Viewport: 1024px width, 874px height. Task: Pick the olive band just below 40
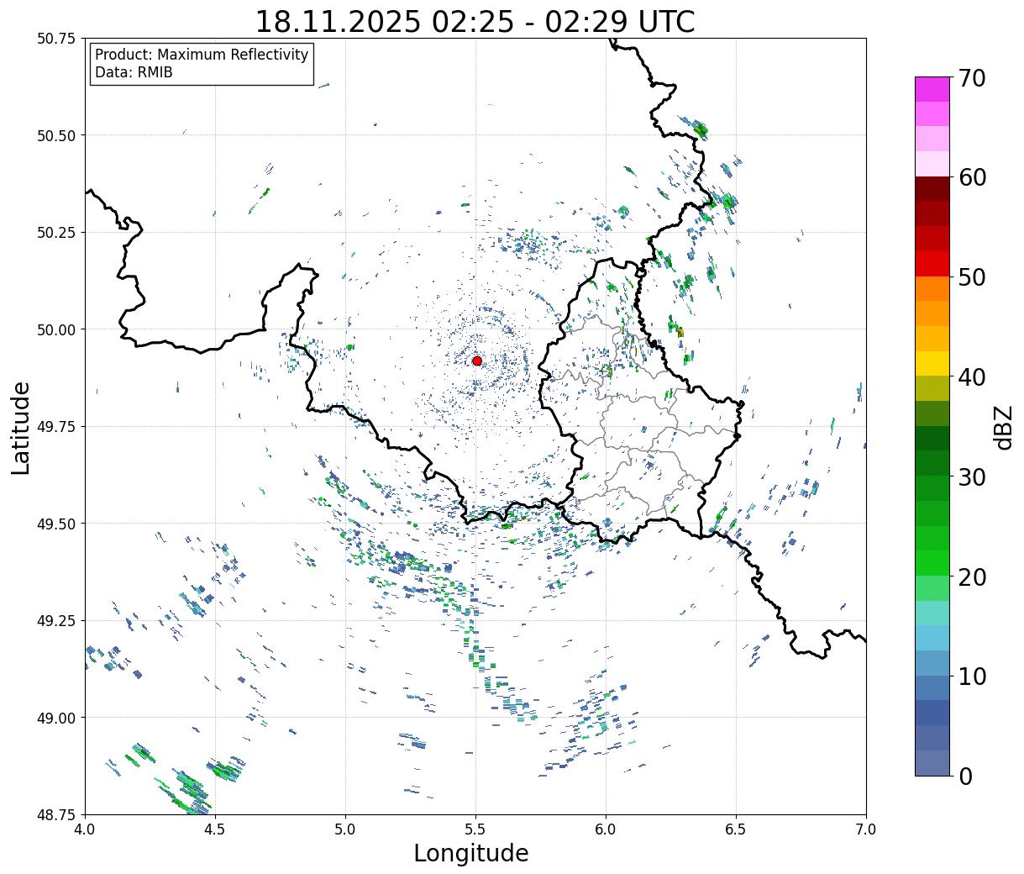(x=932, y=388)
